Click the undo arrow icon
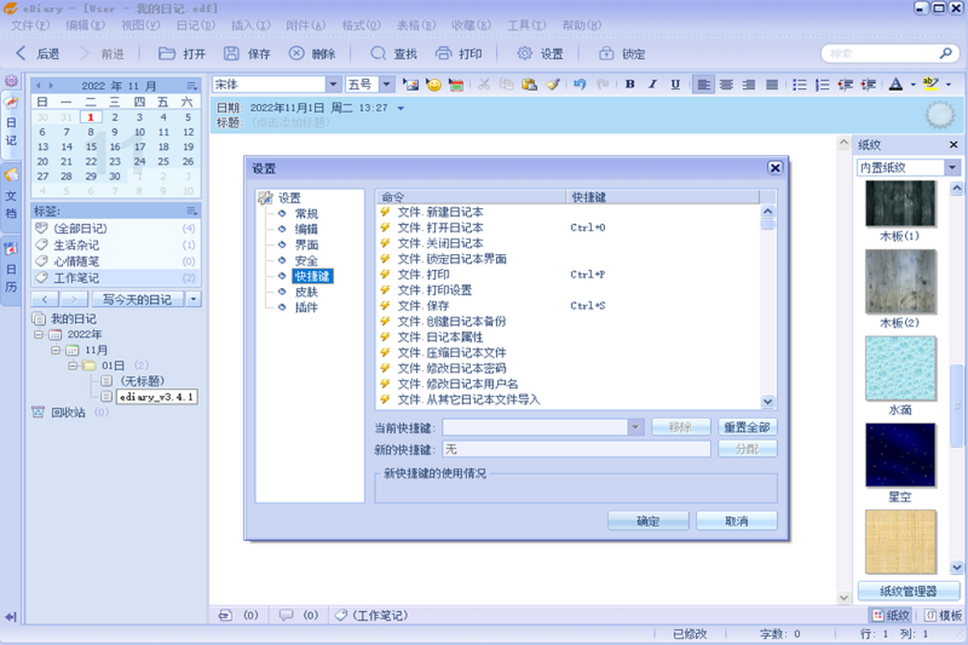968x645 pixels. point(579,85)
